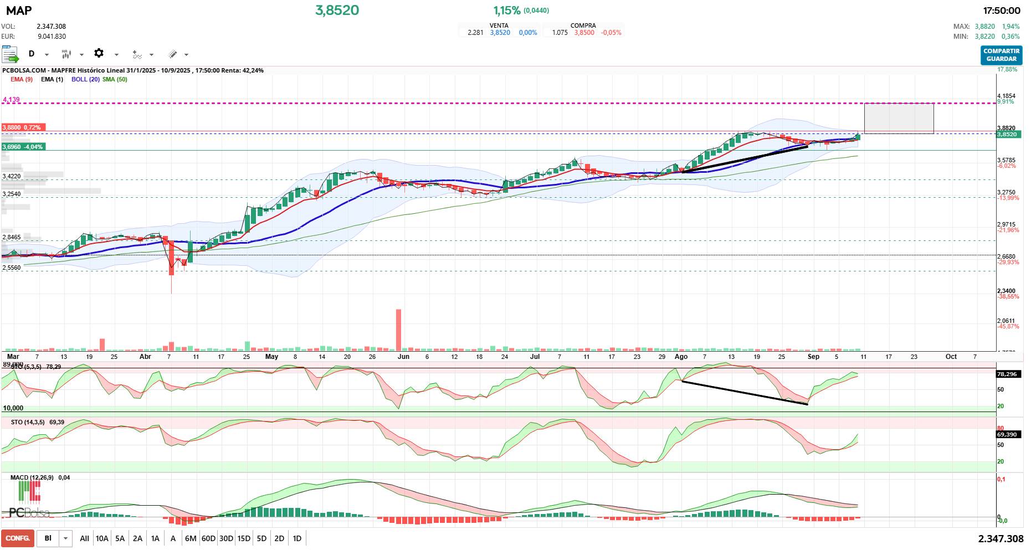Click the 3,2540 support level label
1031x550 pixels.
(x=12, y=194)
